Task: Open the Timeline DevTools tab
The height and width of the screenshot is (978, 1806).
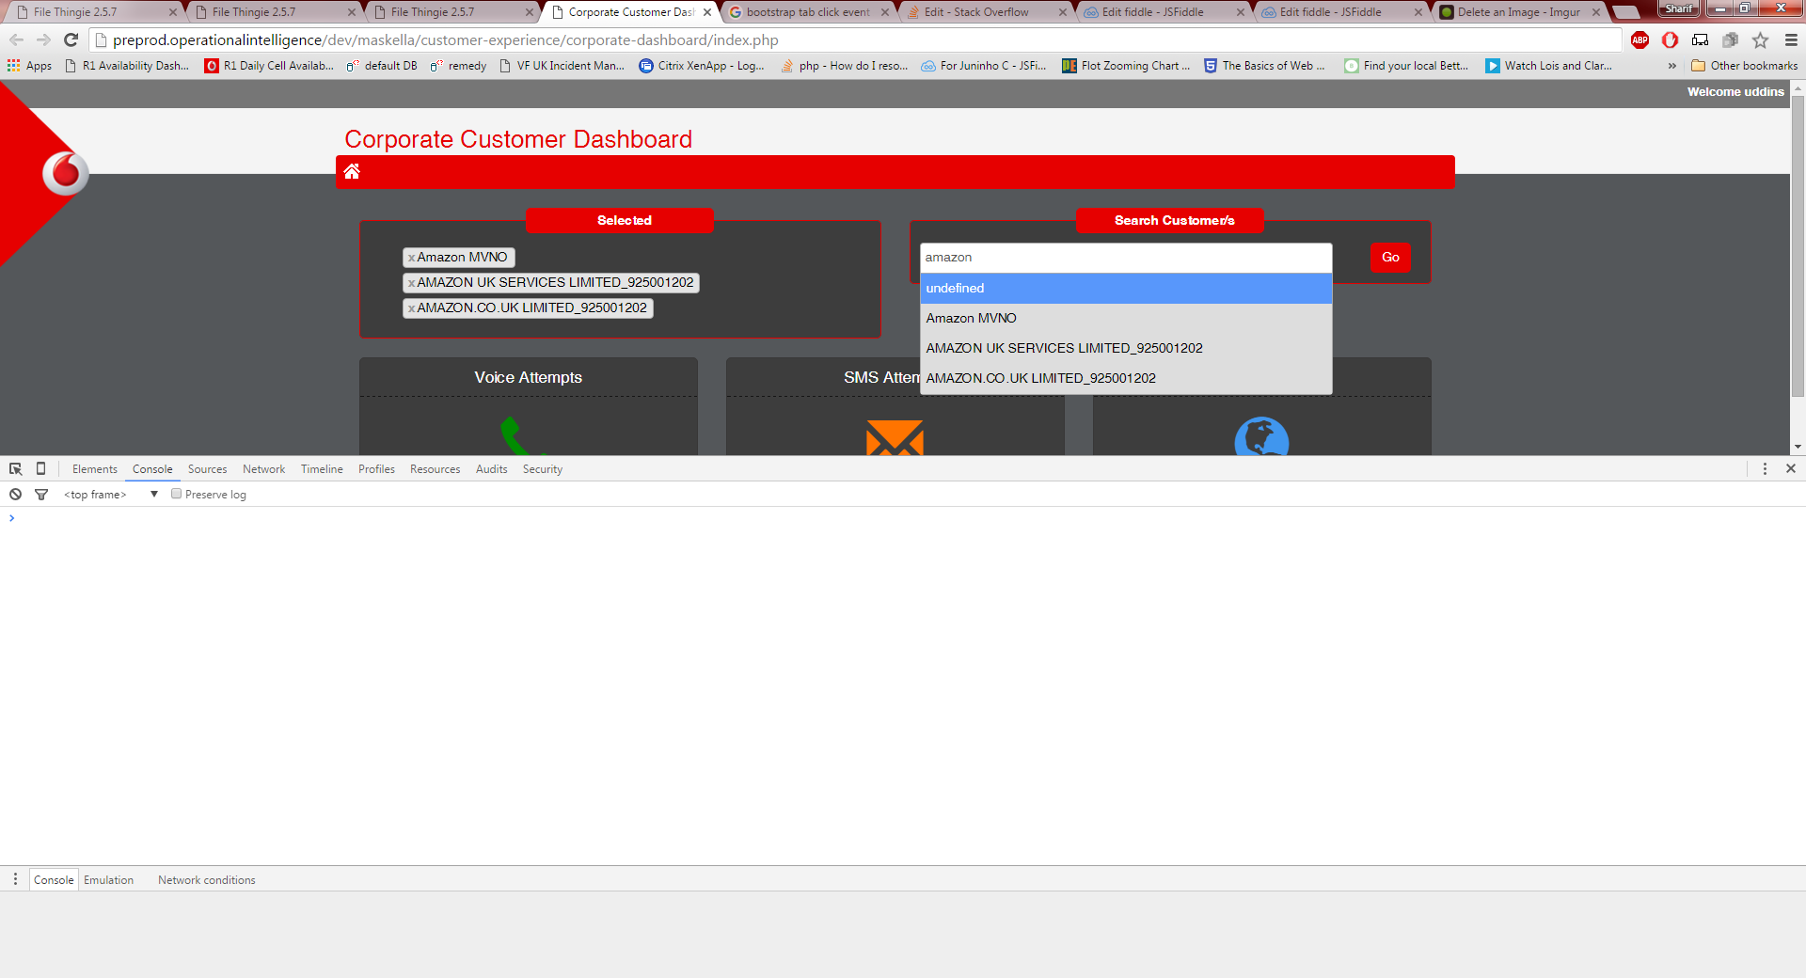Action: point(322,469)
